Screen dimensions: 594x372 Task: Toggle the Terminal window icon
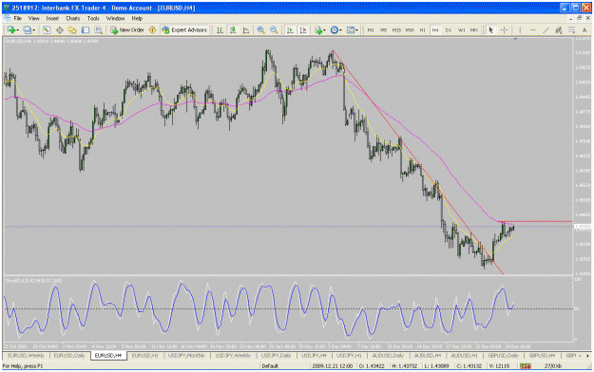[x=86, y=30]
